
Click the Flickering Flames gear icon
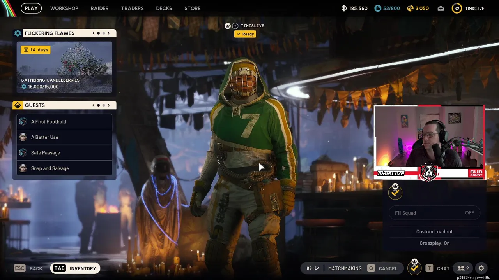[x=18, y=33]
